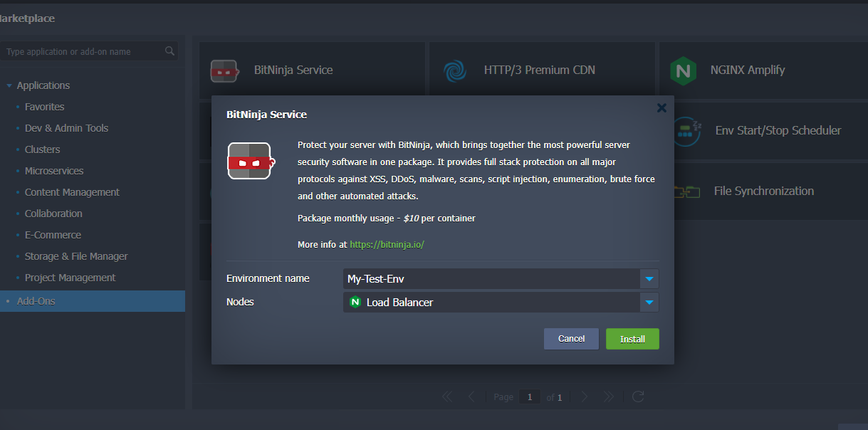Open the BitNinja Service card icon
This screenshot has width=868, height=430.
[224, 70]
